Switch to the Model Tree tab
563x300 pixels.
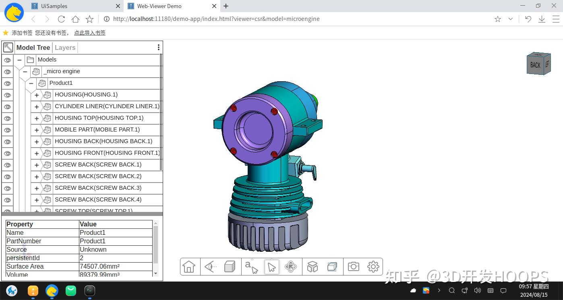pos(33,47)
